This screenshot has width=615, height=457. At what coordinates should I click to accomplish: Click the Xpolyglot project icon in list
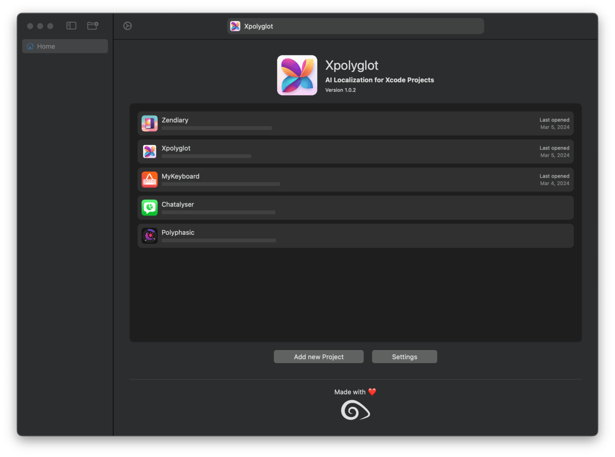coord(150,151)
